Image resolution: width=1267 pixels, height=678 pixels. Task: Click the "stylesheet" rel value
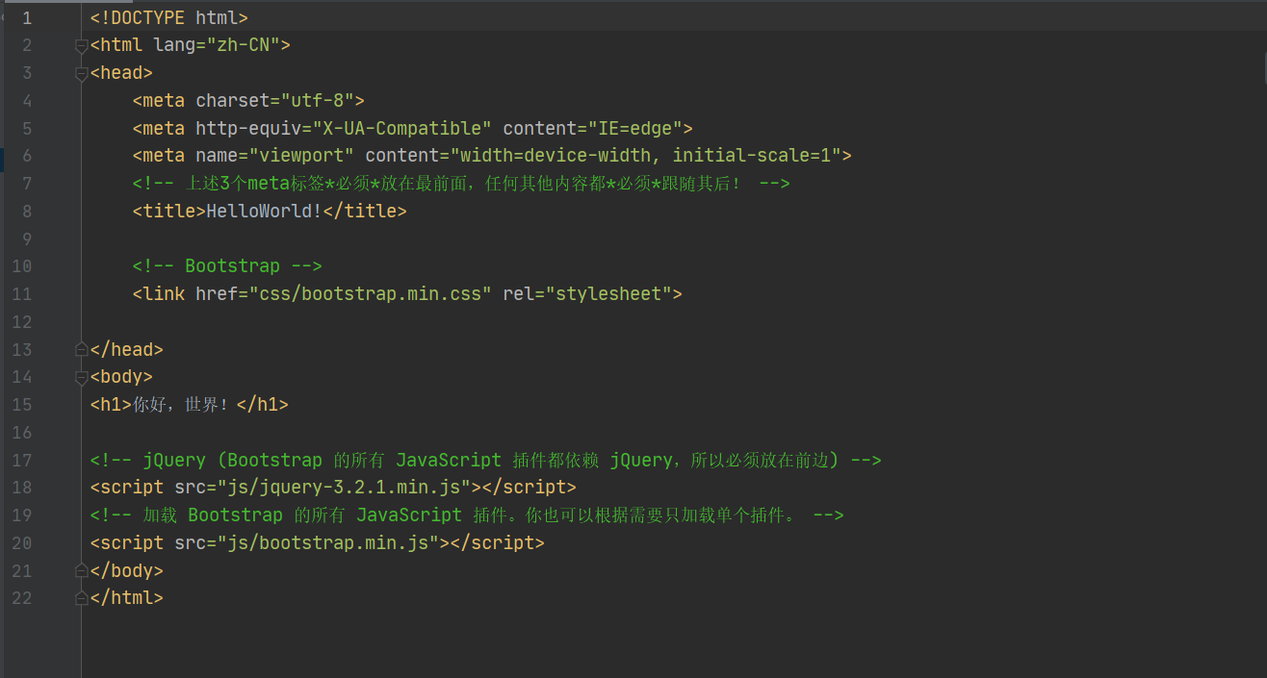point(608,294)
